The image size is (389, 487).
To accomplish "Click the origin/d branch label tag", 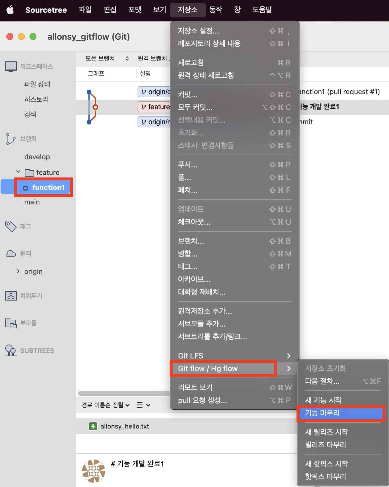I will point(154,92).
